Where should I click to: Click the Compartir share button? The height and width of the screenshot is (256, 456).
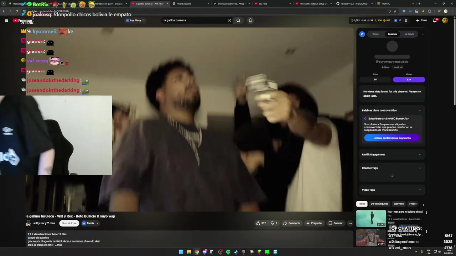[x=291, y=223]
